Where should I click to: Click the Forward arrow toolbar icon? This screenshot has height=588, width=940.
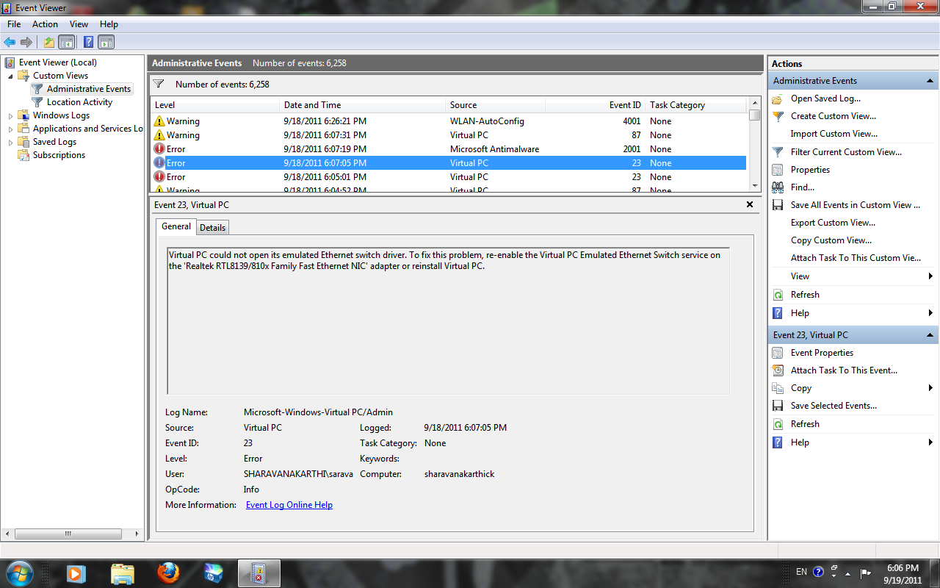(x=26, y=42)
